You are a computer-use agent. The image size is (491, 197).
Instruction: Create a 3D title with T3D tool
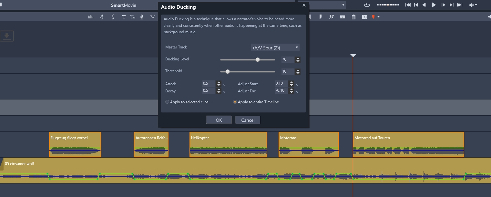pos(133,17)
